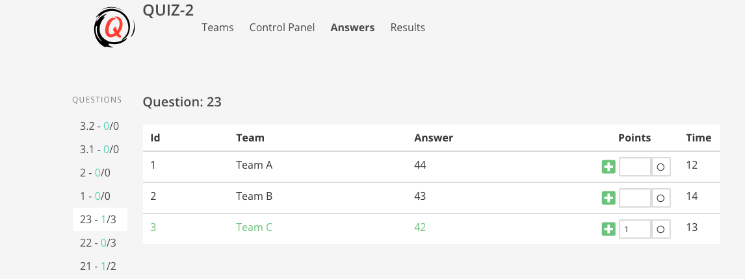Viewport: 745px width, 279px height.
Task: Click Team C's points field containing 1
Action: point(634,230)
